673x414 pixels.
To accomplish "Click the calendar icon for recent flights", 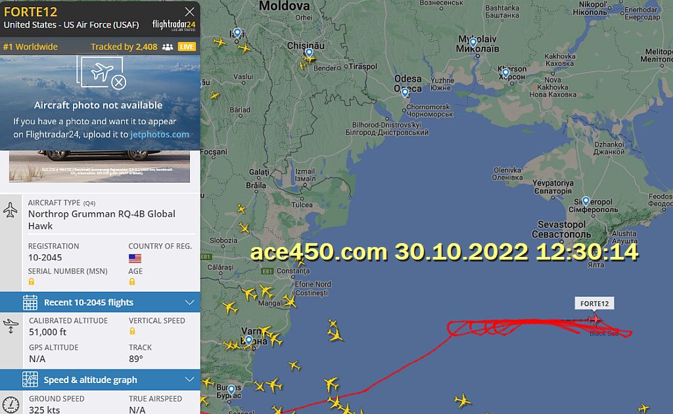I will (30, 302).
